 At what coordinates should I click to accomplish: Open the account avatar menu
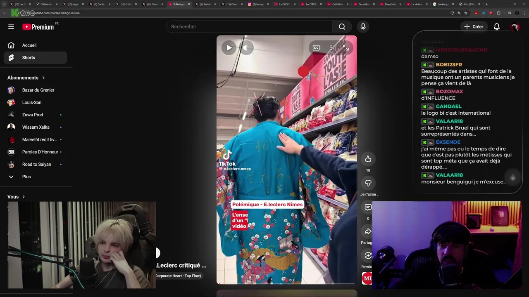(515, 27)
